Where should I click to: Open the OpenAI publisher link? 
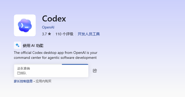[48, 27]
